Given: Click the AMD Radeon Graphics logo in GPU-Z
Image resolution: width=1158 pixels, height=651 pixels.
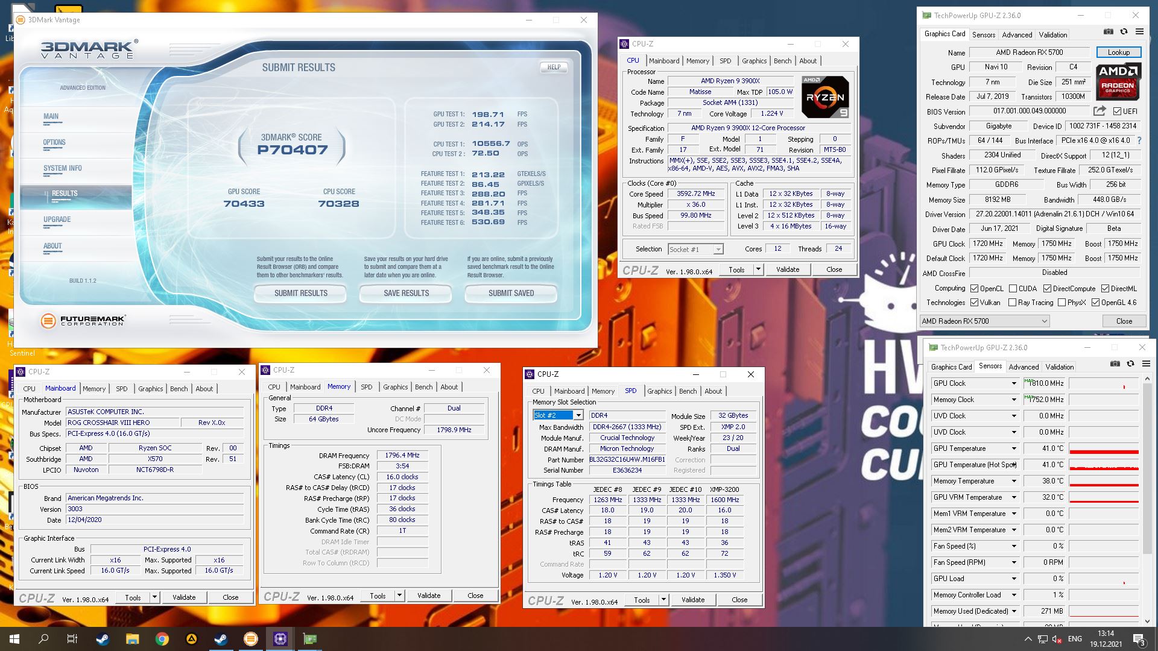Looking at the screenshot, I should click(1119, 81).
